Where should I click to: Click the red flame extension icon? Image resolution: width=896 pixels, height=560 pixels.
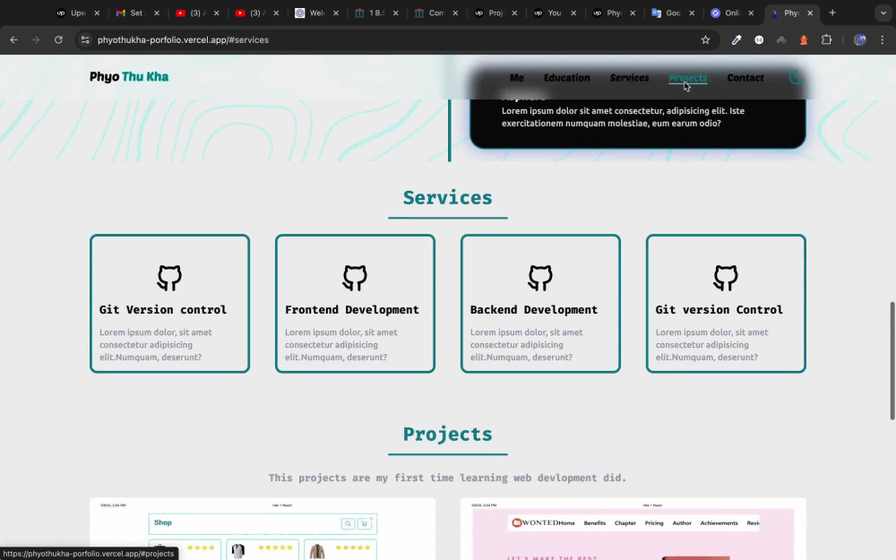click(804, 40)
